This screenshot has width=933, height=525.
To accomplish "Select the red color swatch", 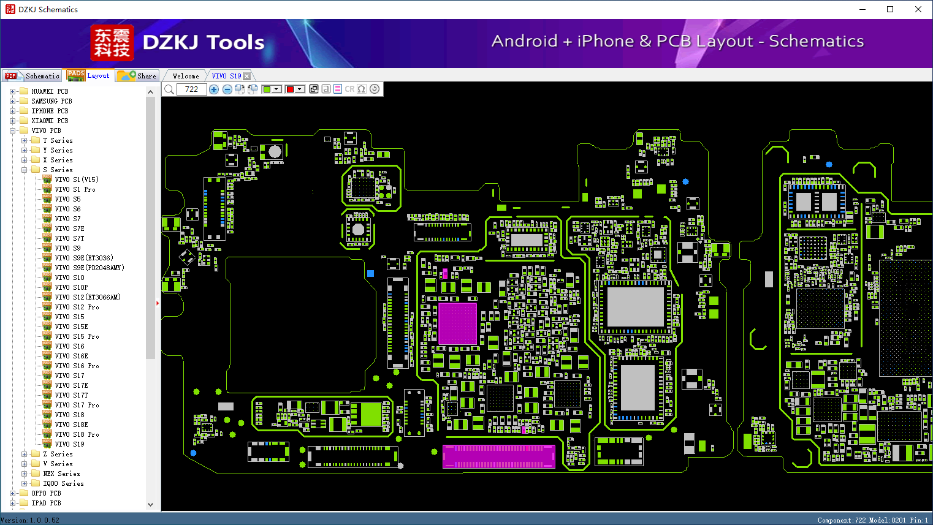I will tap(290, 89).
